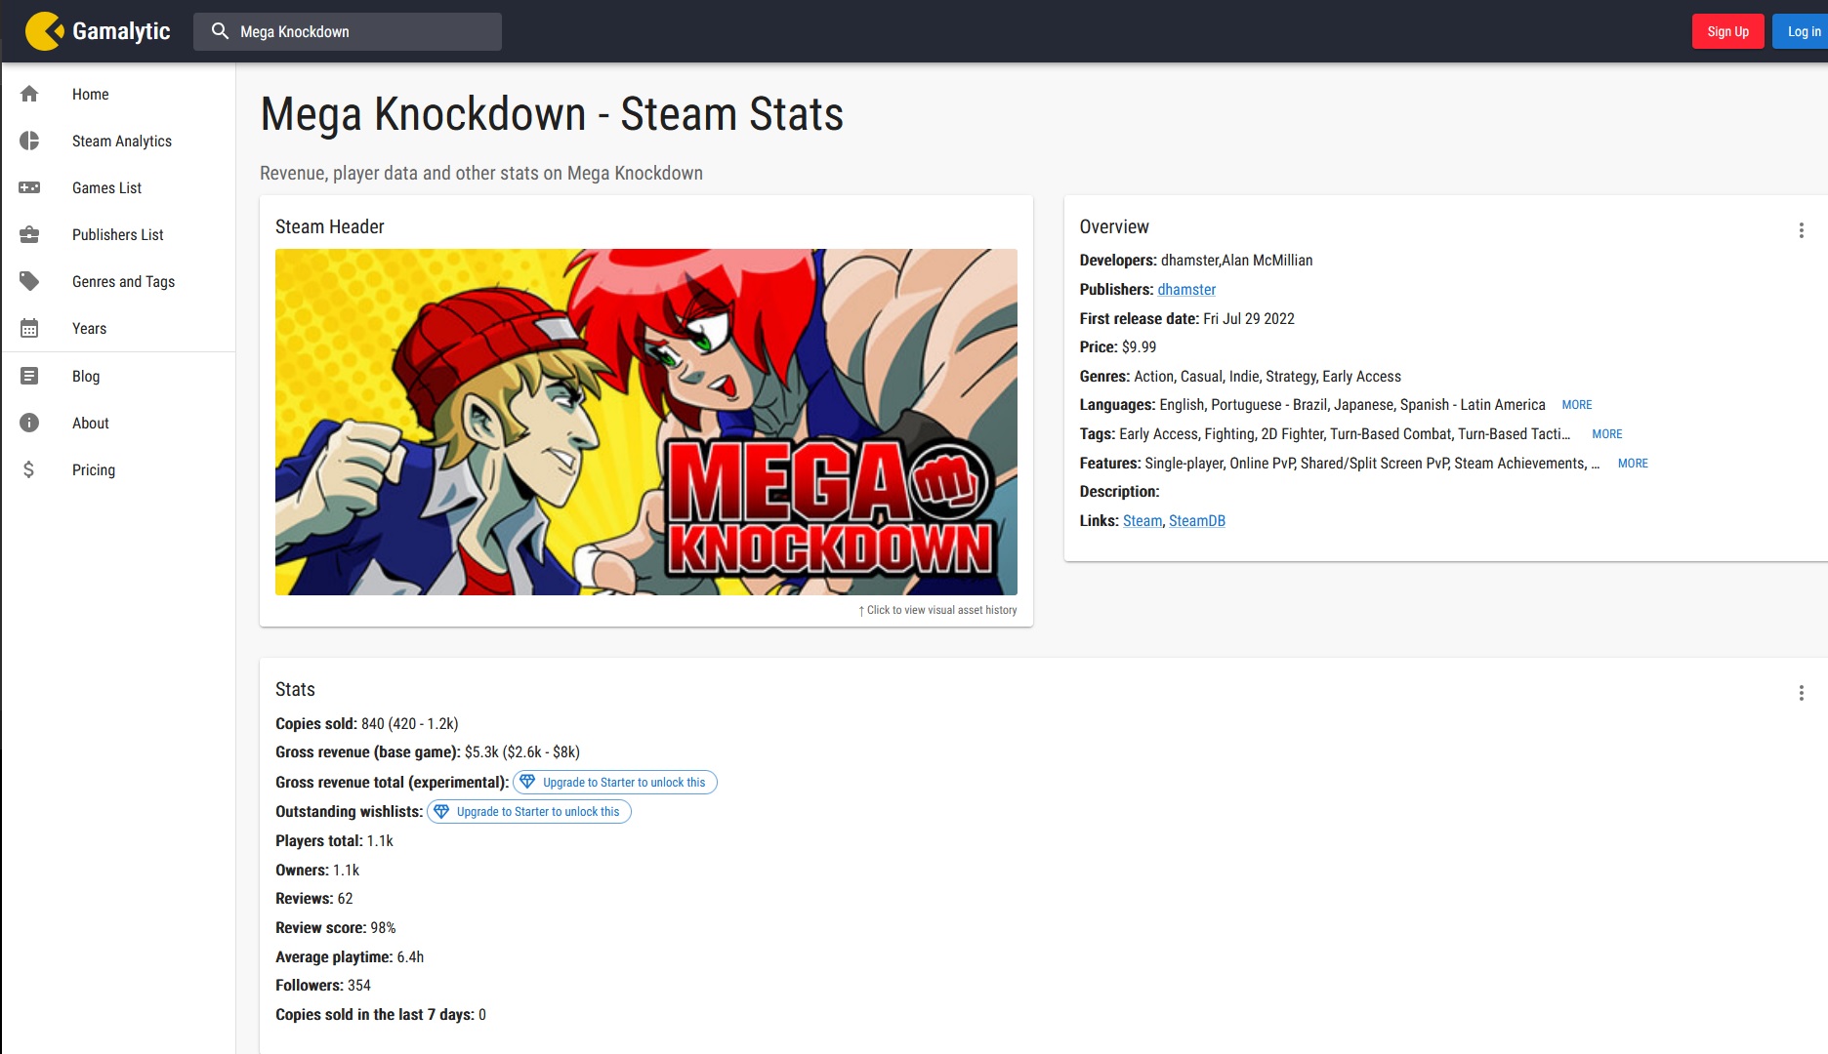Screen dimensions: 1828x1054
Task: Click the 'Review score: 98%' stat
Action: [336, 927]
